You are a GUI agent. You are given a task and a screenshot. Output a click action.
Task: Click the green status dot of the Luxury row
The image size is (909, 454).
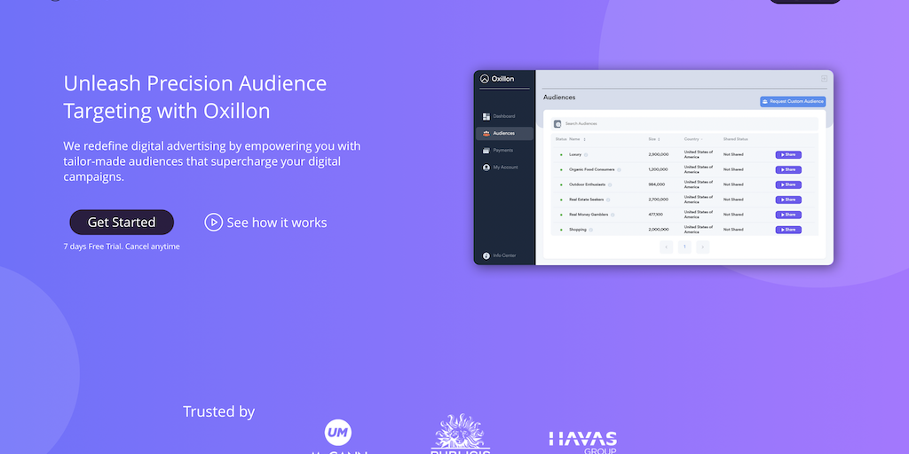pyautogui.click(x=561, y=154)
